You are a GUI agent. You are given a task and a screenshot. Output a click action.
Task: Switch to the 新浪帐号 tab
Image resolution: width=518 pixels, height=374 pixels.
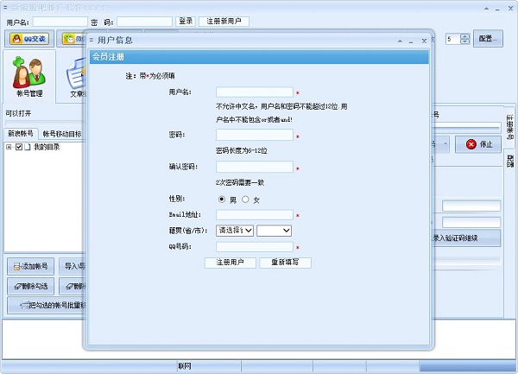[x=21, y=134]
